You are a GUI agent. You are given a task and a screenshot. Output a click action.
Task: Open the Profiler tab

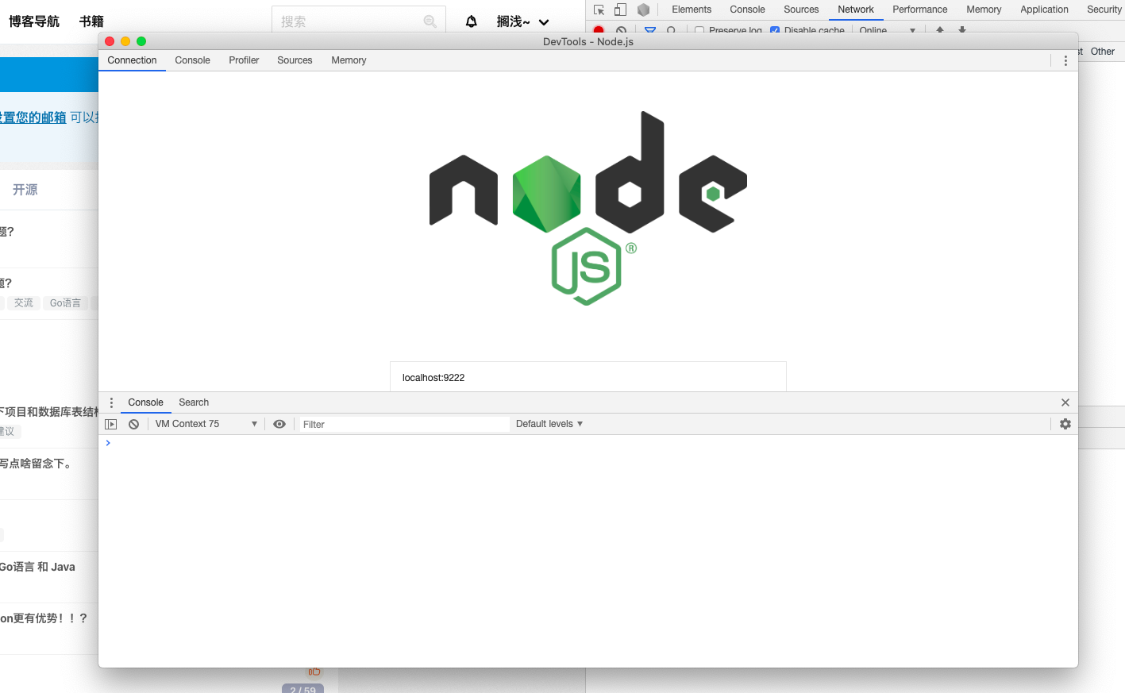point(244,60)
